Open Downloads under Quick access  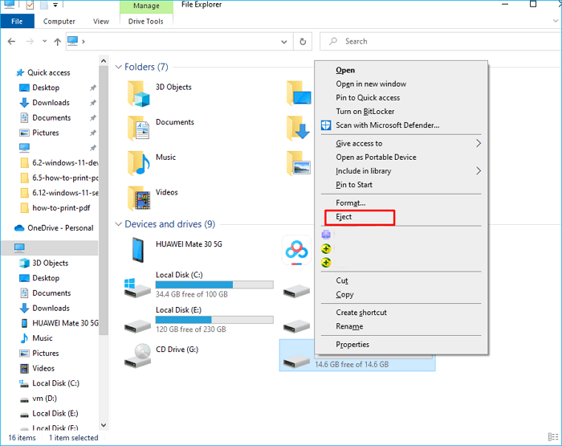point(51,103)
